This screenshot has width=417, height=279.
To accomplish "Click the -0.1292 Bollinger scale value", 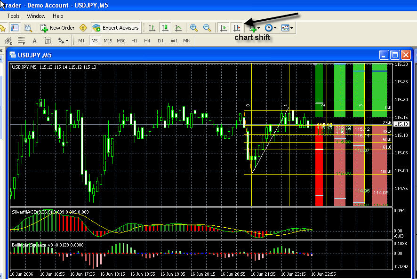I will [400, 266].
